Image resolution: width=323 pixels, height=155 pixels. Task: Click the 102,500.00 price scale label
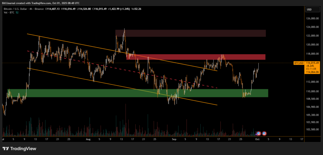[x=313, y=130]
